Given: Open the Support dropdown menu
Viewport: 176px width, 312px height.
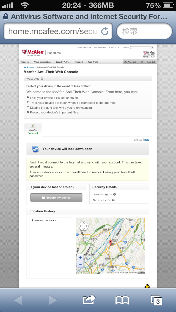Looking at the screenshot, I should point(80,62).
